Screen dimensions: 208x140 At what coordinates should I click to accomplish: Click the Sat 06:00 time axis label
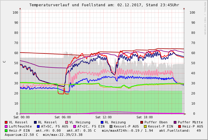[x=63, y=117]
